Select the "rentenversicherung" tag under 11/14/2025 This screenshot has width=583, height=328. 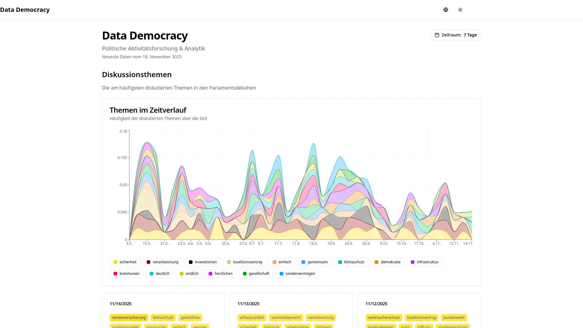[129, 317]
